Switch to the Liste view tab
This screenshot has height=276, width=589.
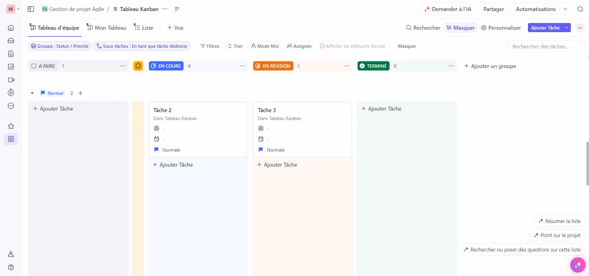pyautogui.click(x=143, y=28)
